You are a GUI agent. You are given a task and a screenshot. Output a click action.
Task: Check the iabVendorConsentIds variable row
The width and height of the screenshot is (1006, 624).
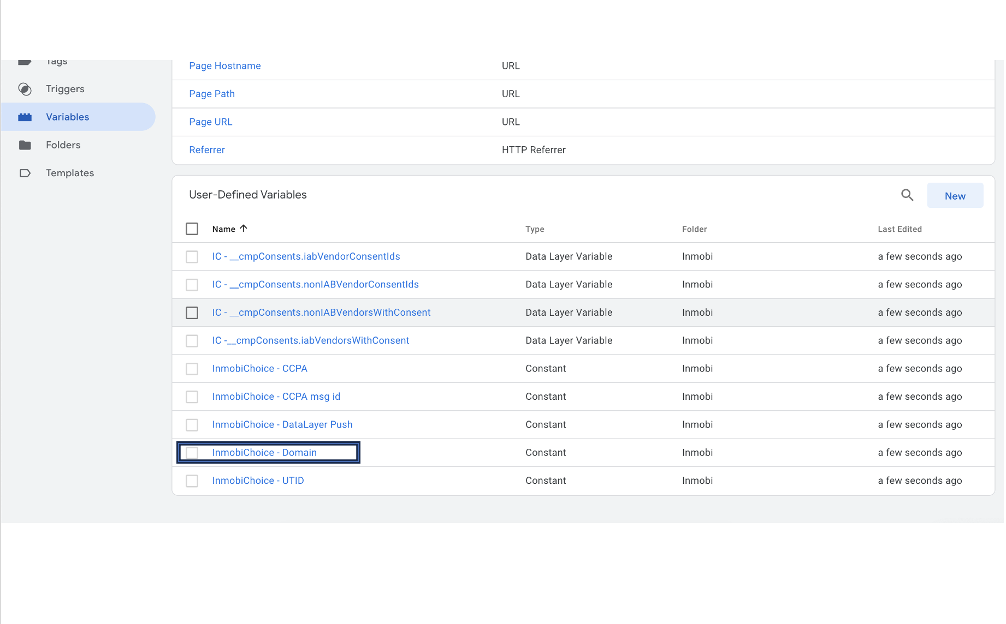point(192,257)
